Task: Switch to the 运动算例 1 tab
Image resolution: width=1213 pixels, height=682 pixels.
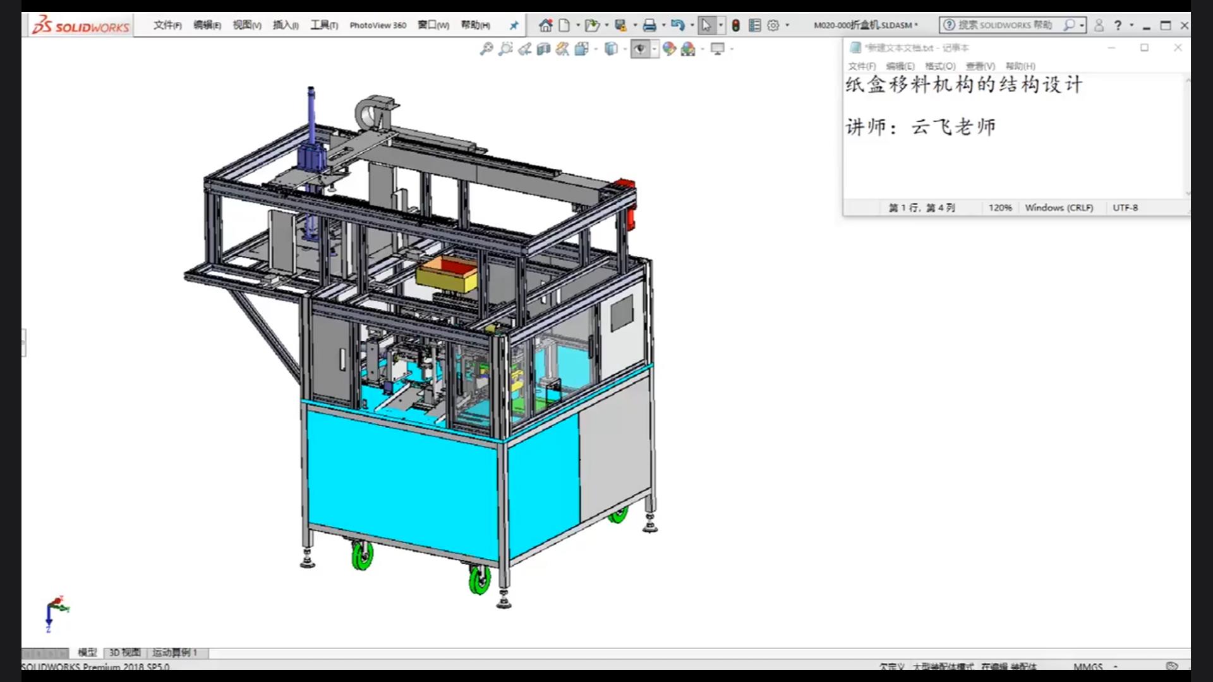Action: click(x=174, y=652)
